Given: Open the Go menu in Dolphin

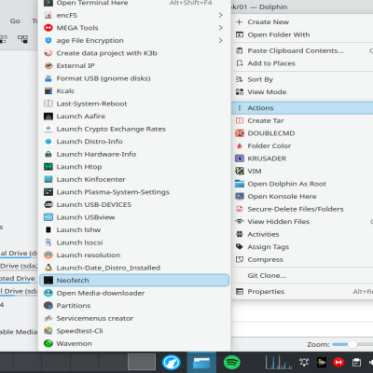Looking at the screenshot, I should 15,21.
